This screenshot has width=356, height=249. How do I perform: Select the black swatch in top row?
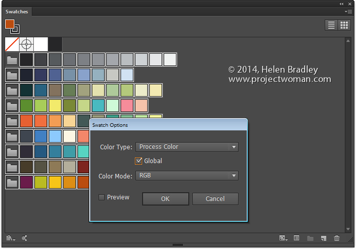[x=55, y=44]
